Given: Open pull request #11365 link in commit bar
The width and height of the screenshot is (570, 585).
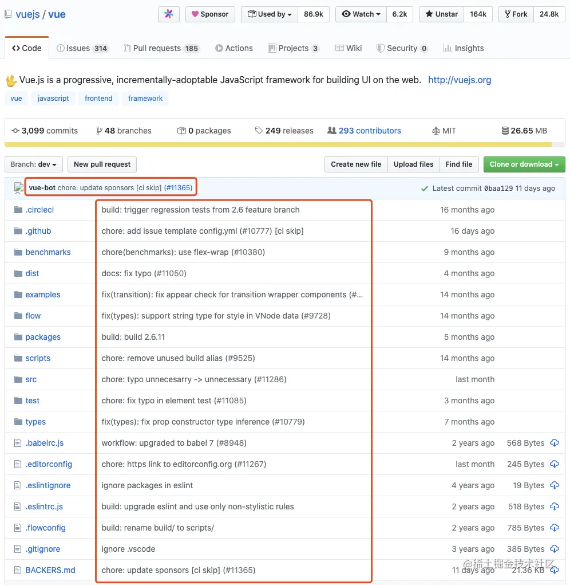Looking at the screenshot, I should click(x=178, y=188).
